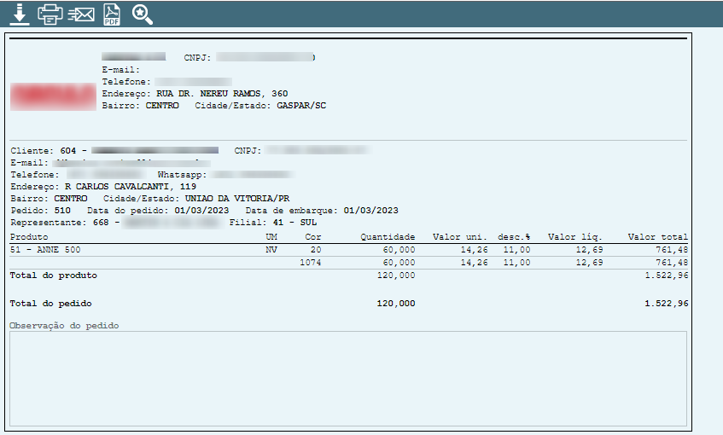Export the order as PDF

[x=112, y=14]
